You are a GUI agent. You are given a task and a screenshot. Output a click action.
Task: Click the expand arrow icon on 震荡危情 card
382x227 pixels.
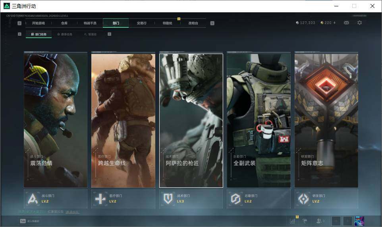28,150
